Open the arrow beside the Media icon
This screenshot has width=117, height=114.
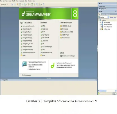pyautogui.click(x=30, y=5)
